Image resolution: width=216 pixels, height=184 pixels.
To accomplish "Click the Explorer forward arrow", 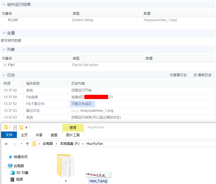I will [15, 144].
